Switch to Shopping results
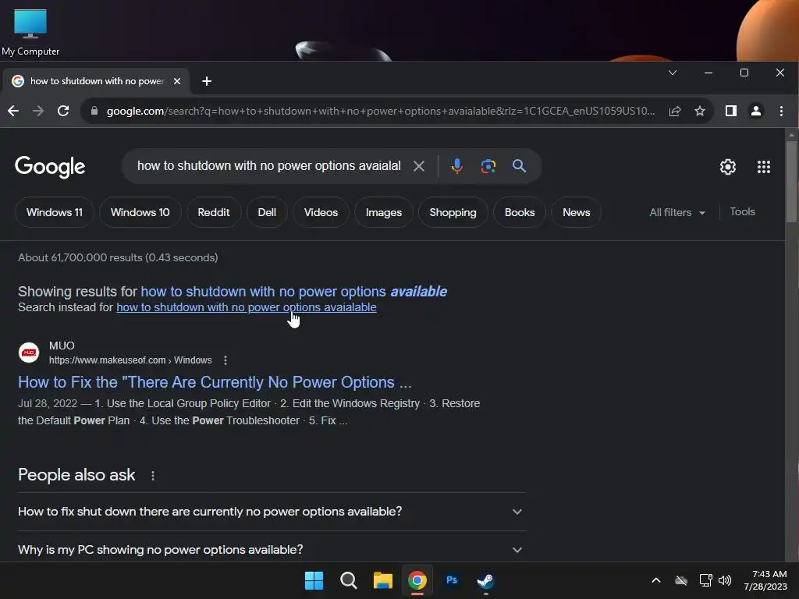 pyautogui.click(x=453, y=212)
